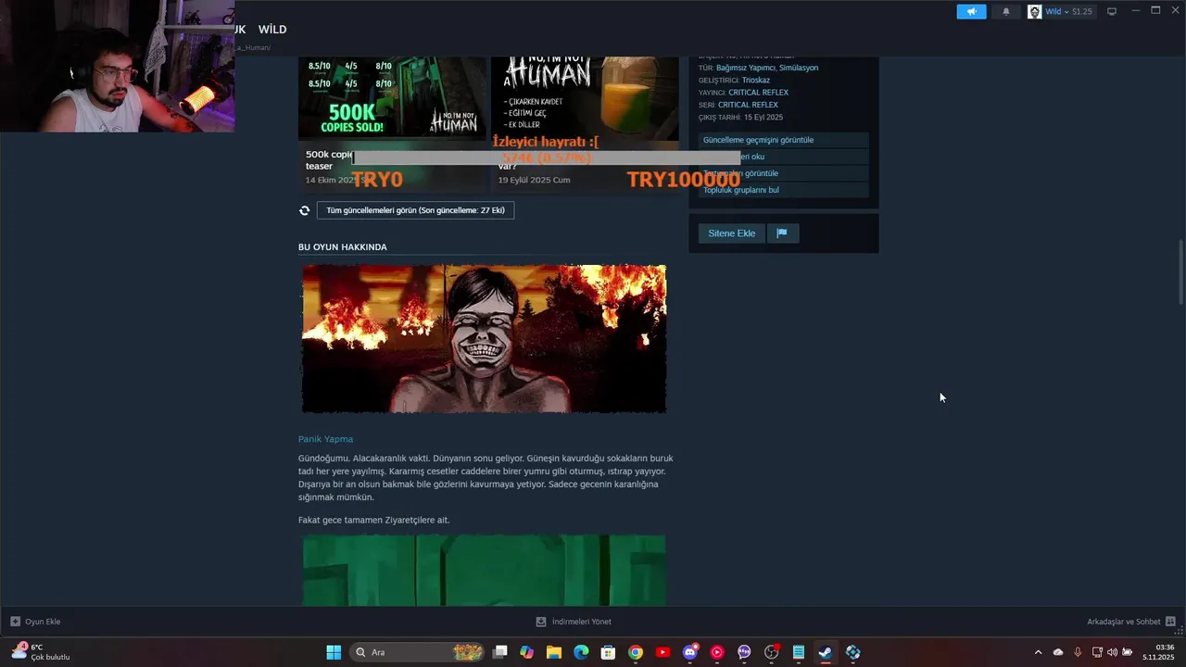Click the taskbar Ara search box
1186x667 pixels.
[418, 652]
